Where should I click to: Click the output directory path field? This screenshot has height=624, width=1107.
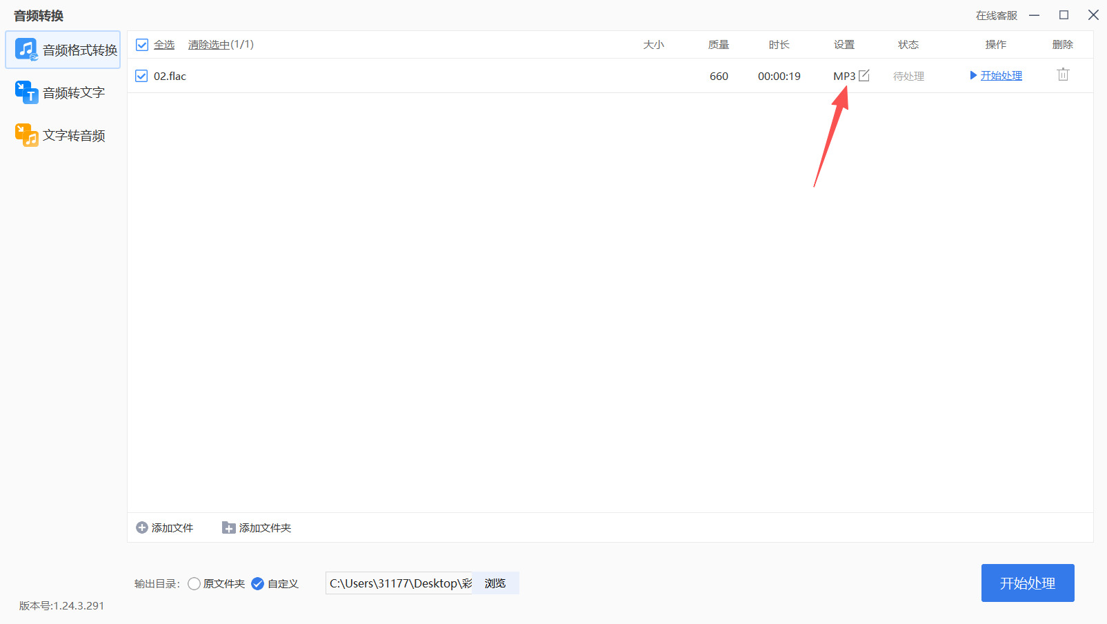point(399,583)
